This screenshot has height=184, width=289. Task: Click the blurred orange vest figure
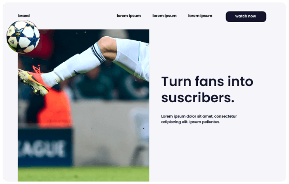[55, 108]
